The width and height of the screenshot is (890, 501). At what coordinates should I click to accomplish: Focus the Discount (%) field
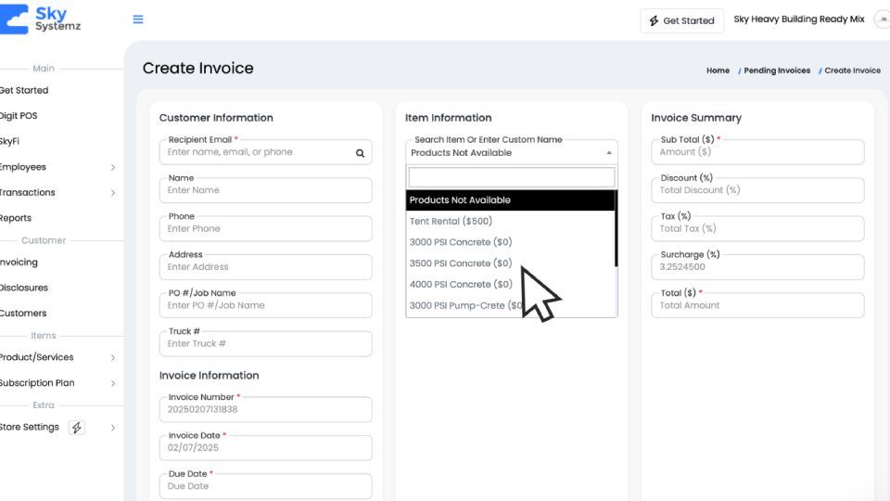pos(757,191)
